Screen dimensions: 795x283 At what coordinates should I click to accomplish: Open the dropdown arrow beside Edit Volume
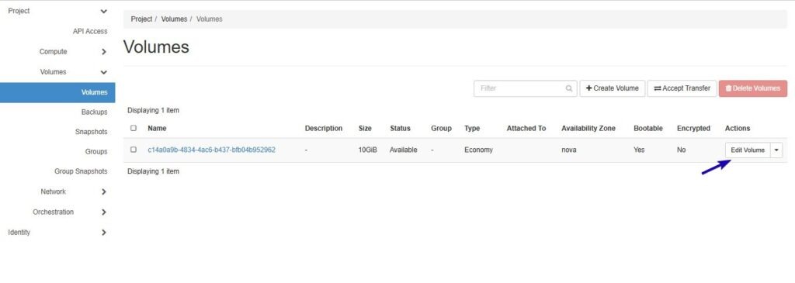click(x=776, y=150)
